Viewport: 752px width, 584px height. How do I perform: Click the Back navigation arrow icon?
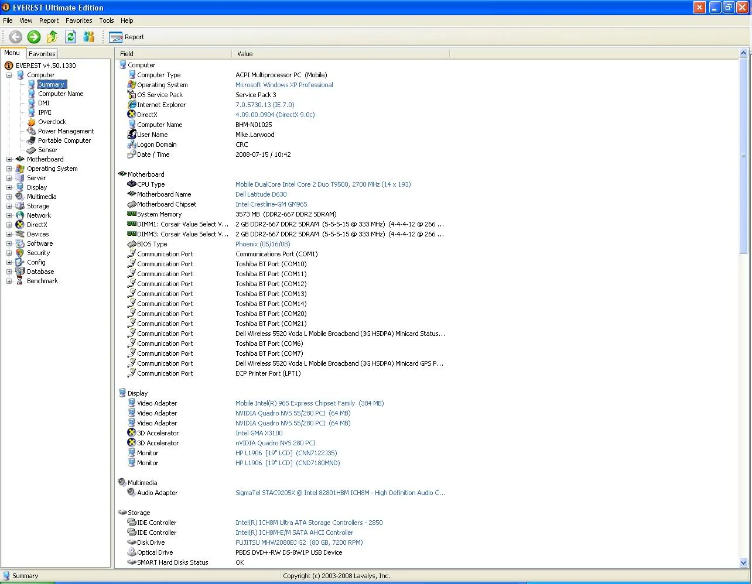pyautogui.click(x=16, y=37)
